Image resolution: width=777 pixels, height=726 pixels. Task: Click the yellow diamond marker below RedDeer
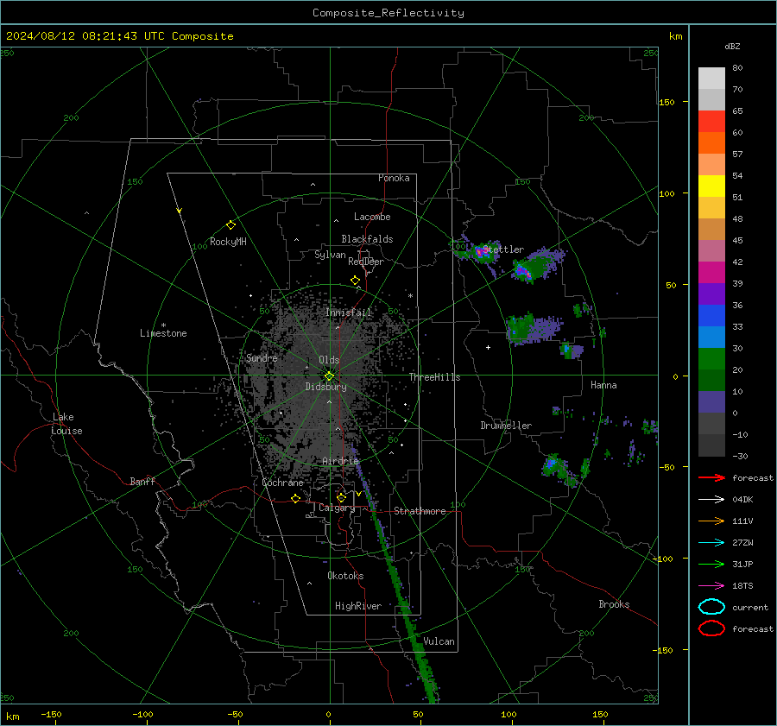(355, 281)
